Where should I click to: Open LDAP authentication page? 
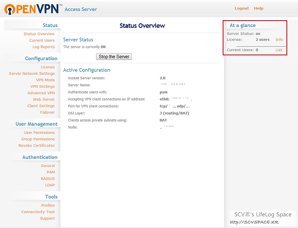tap(50, 185)
